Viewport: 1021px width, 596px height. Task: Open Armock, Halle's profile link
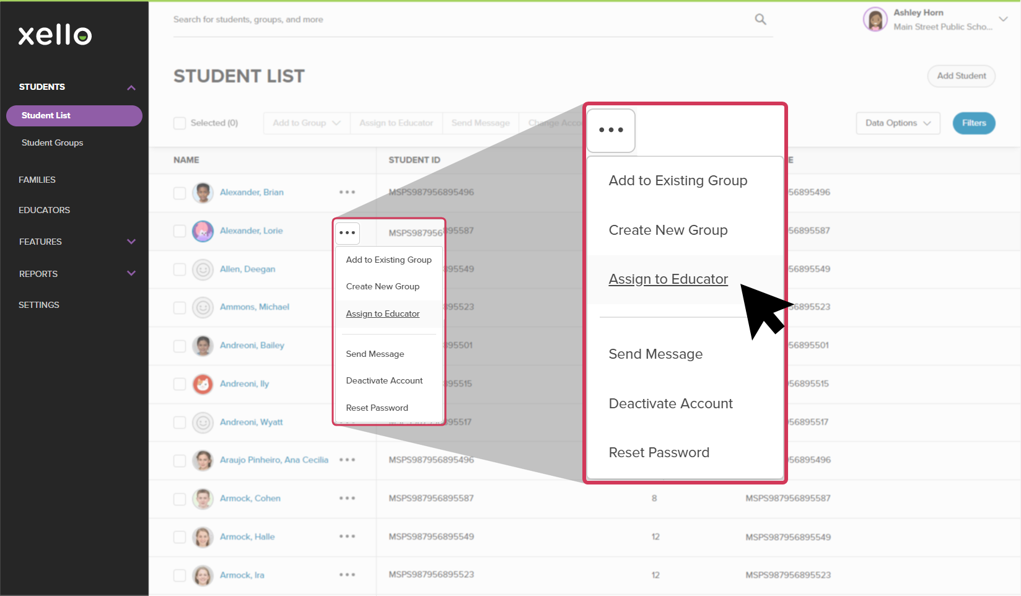pyautogui.click(x=247, y=537)
